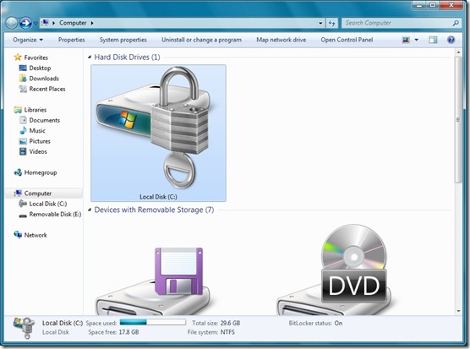
Task: Select Removable Disk (E:) in navigation tree
Action: coord(55,214)
